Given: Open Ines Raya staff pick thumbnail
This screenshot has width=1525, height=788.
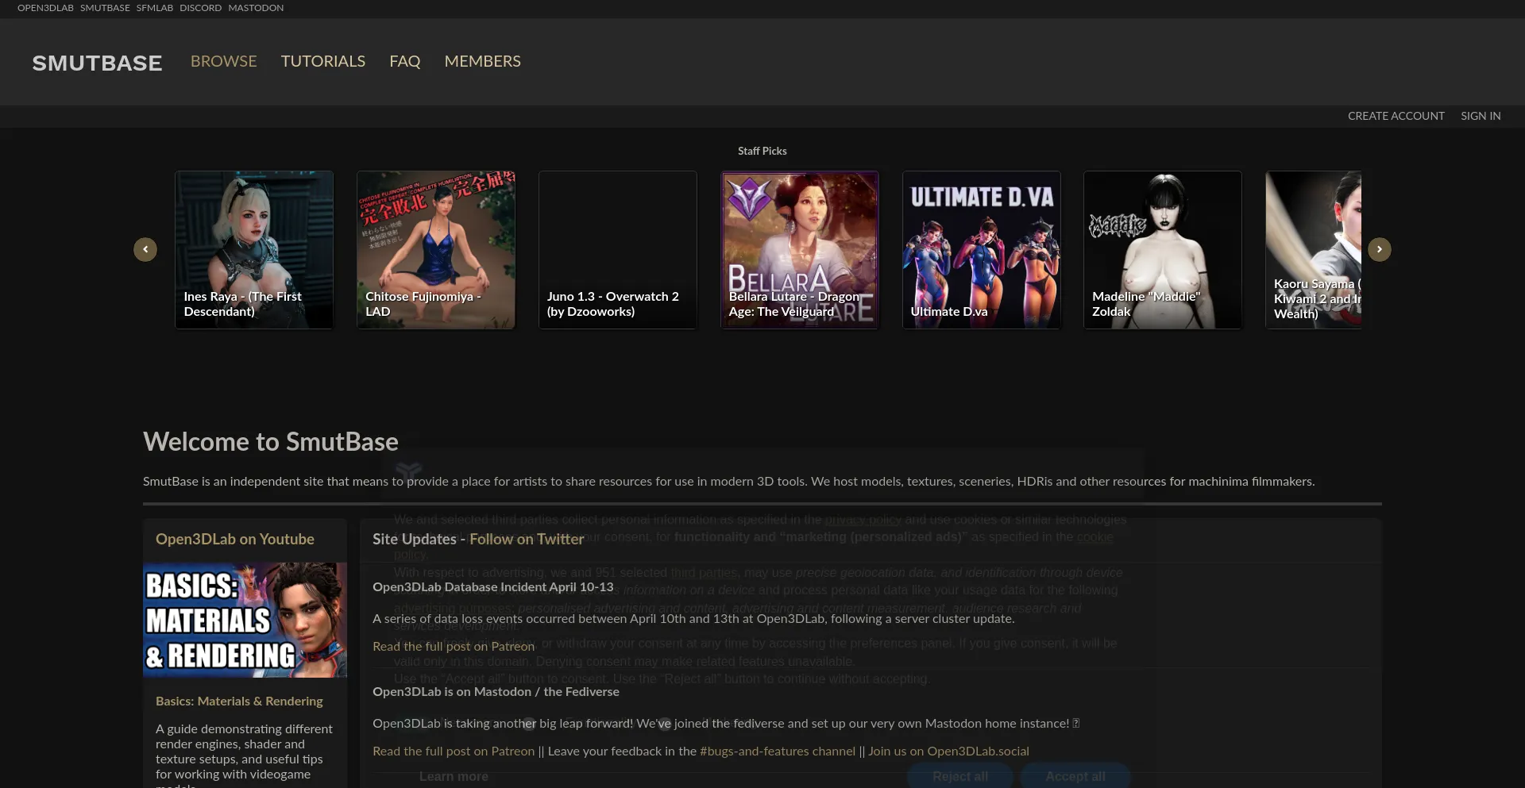Looking at the screenshot, I should pyautogui.click(x=254, y=249).
